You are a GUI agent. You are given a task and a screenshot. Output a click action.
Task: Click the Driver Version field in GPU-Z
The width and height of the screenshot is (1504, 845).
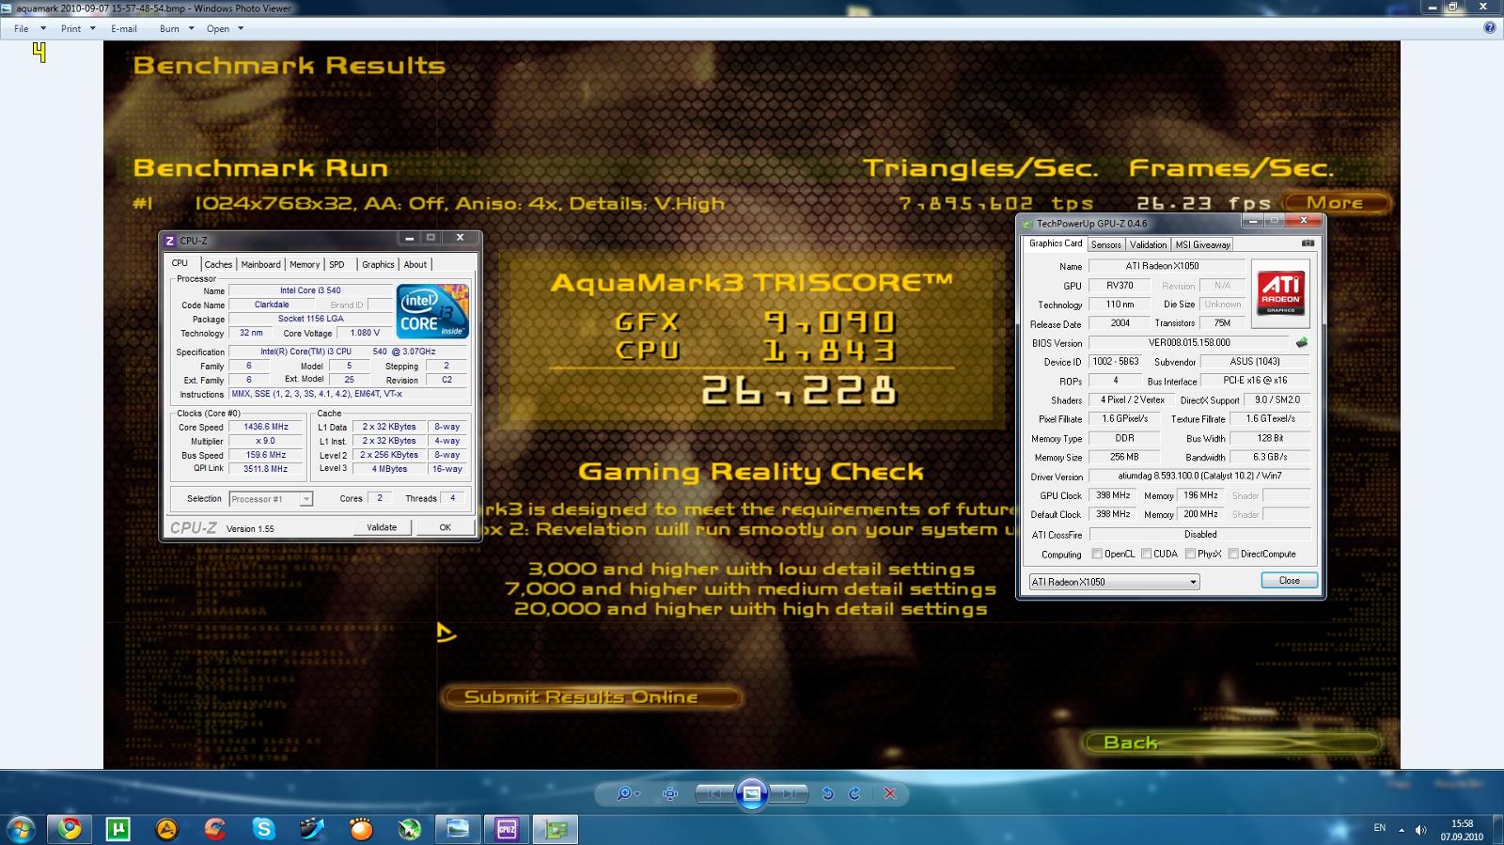click(1200, 477)
